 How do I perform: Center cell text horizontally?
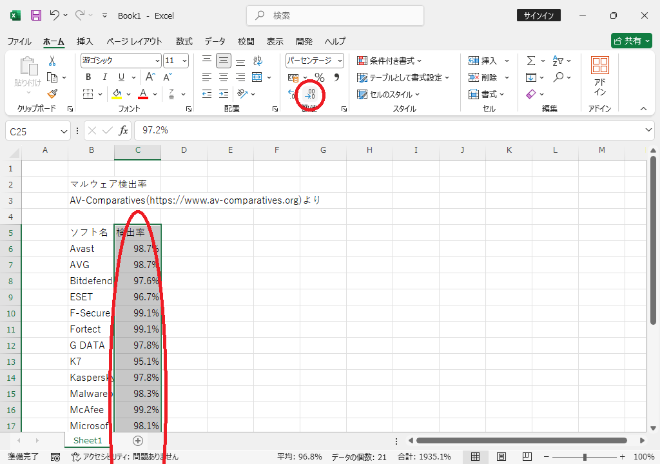coord(224,77)
